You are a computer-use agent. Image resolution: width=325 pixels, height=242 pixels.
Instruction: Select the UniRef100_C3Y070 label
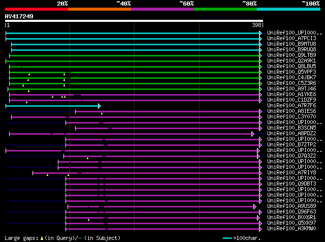(x=291, y=117)
